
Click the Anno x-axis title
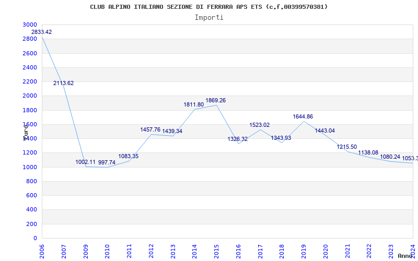(405, 256)
